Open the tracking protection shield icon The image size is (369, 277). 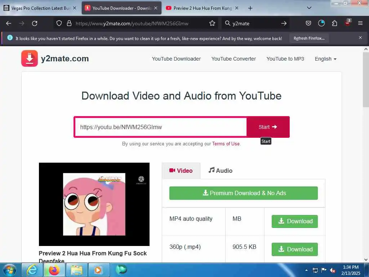(59, 23)
